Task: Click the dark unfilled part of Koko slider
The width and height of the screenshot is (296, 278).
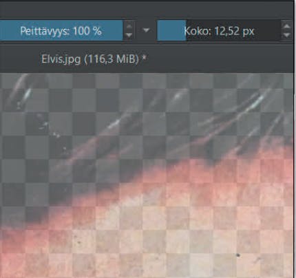Action: point(233,30)
